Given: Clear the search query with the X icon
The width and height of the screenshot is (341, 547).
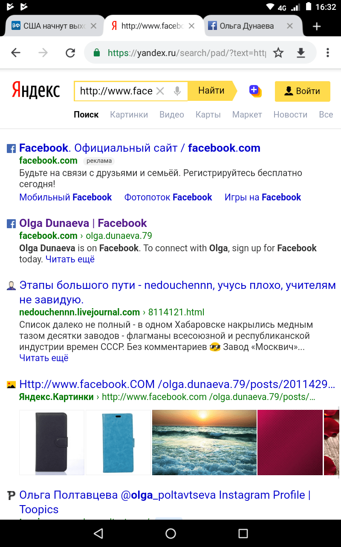Looking at the screenshot, I should [160, 91].
